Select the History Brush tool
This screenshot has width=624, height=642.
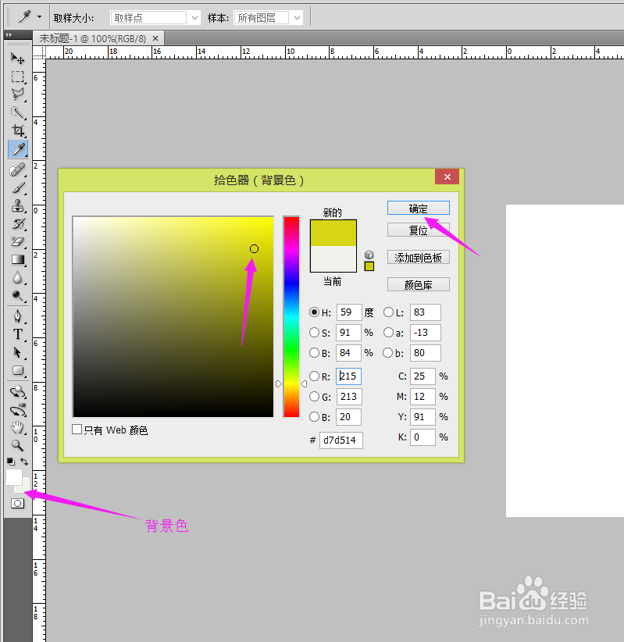tap(18, 223)
